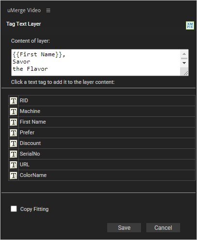Click the scroll up arrow in the content box
Image resolution: width=197 pixels, height=240 pixels.
[x=184, y=54]
